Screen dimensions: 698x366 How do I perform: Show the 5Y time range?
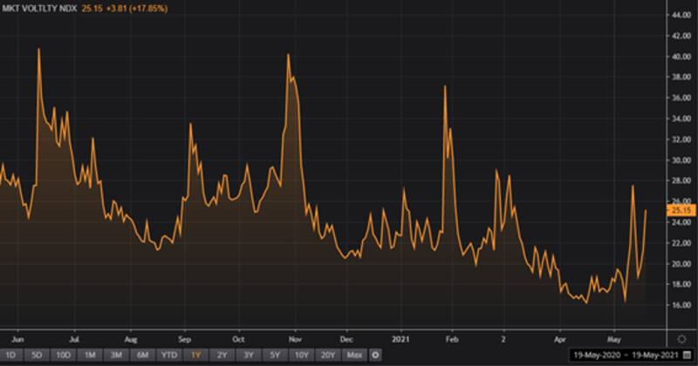[x=277, y=355]
